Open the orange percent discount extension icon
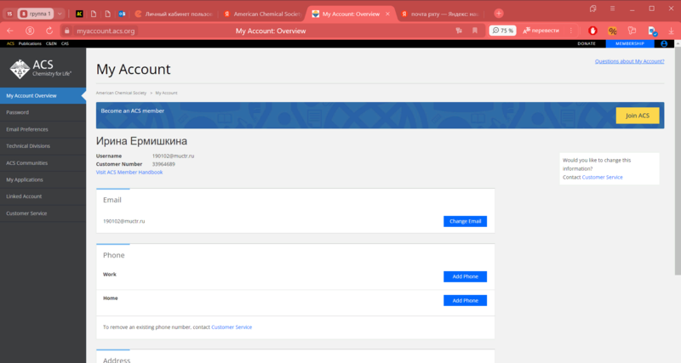The height and width of the screenshot is (363, 681). [612, 31]
